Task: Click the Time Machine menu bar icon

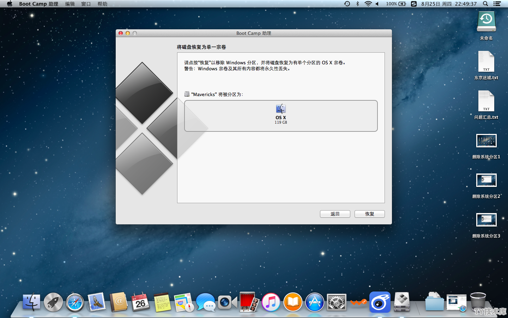Action: (x=347, y=4)
